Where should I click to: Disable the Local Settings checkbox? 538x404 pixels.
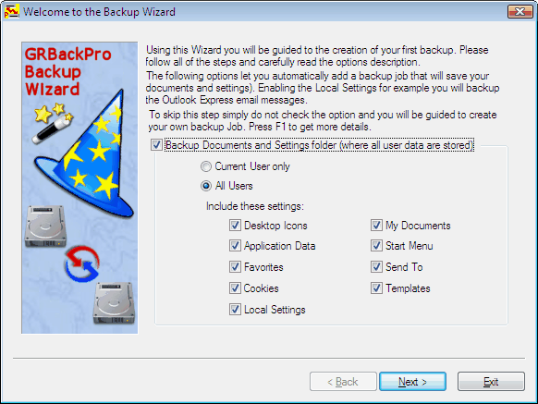235,310
